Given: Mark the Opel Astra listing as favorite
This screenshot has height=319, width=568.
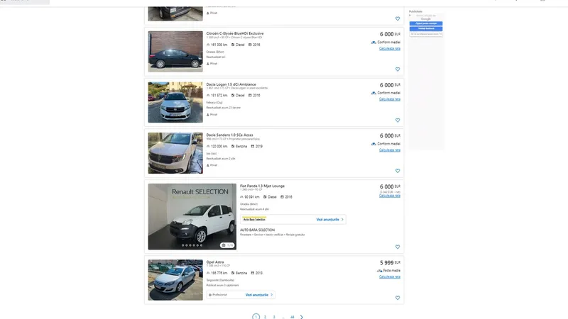Looking at the screenshot, I should click(x=398, y=298).
